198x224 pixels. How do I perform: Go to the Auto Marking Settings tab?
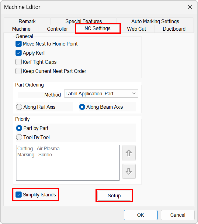tap(155, 21)
